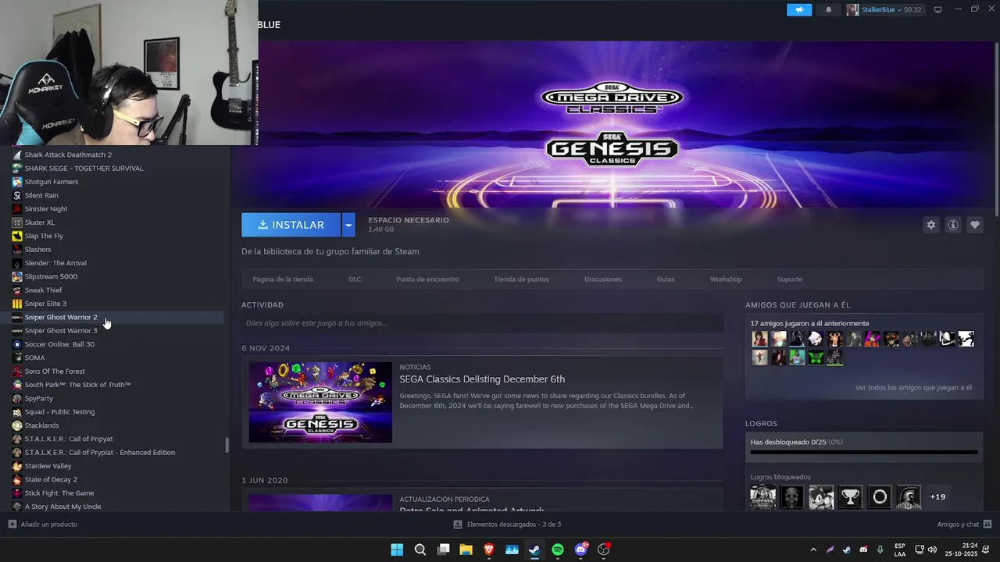Select Shark Attack Deathmatch 2 in library

coord(68,155)
